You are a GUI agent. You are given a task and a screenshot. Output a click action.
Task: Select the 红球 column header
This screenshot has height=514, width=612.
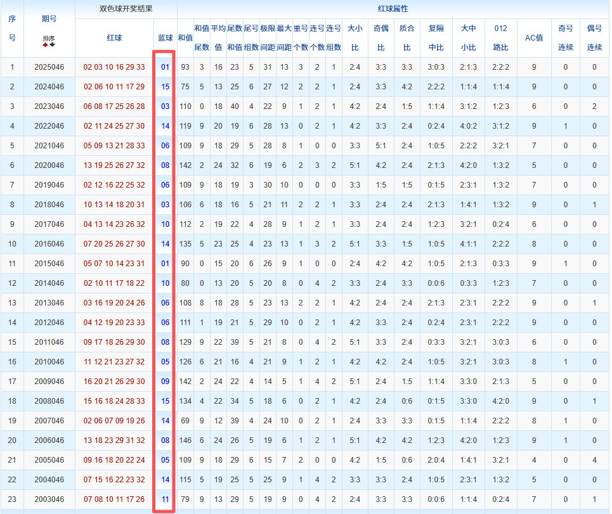click(x=114, y=38)
